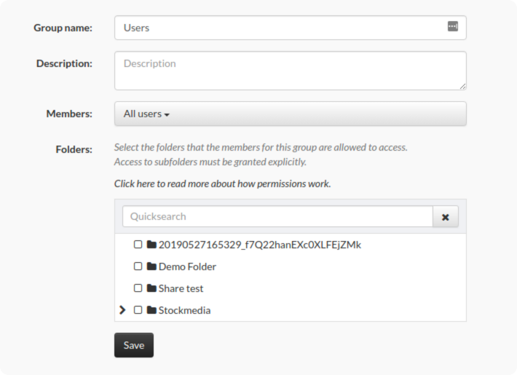The width and height of the screenshot is (517, 375).
Task: Open the All users members dropdown
Action: (290, 114)
